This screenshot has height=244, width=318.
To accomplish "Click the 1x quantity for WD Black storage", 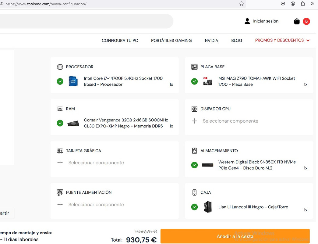I will (x=306, y=168).
